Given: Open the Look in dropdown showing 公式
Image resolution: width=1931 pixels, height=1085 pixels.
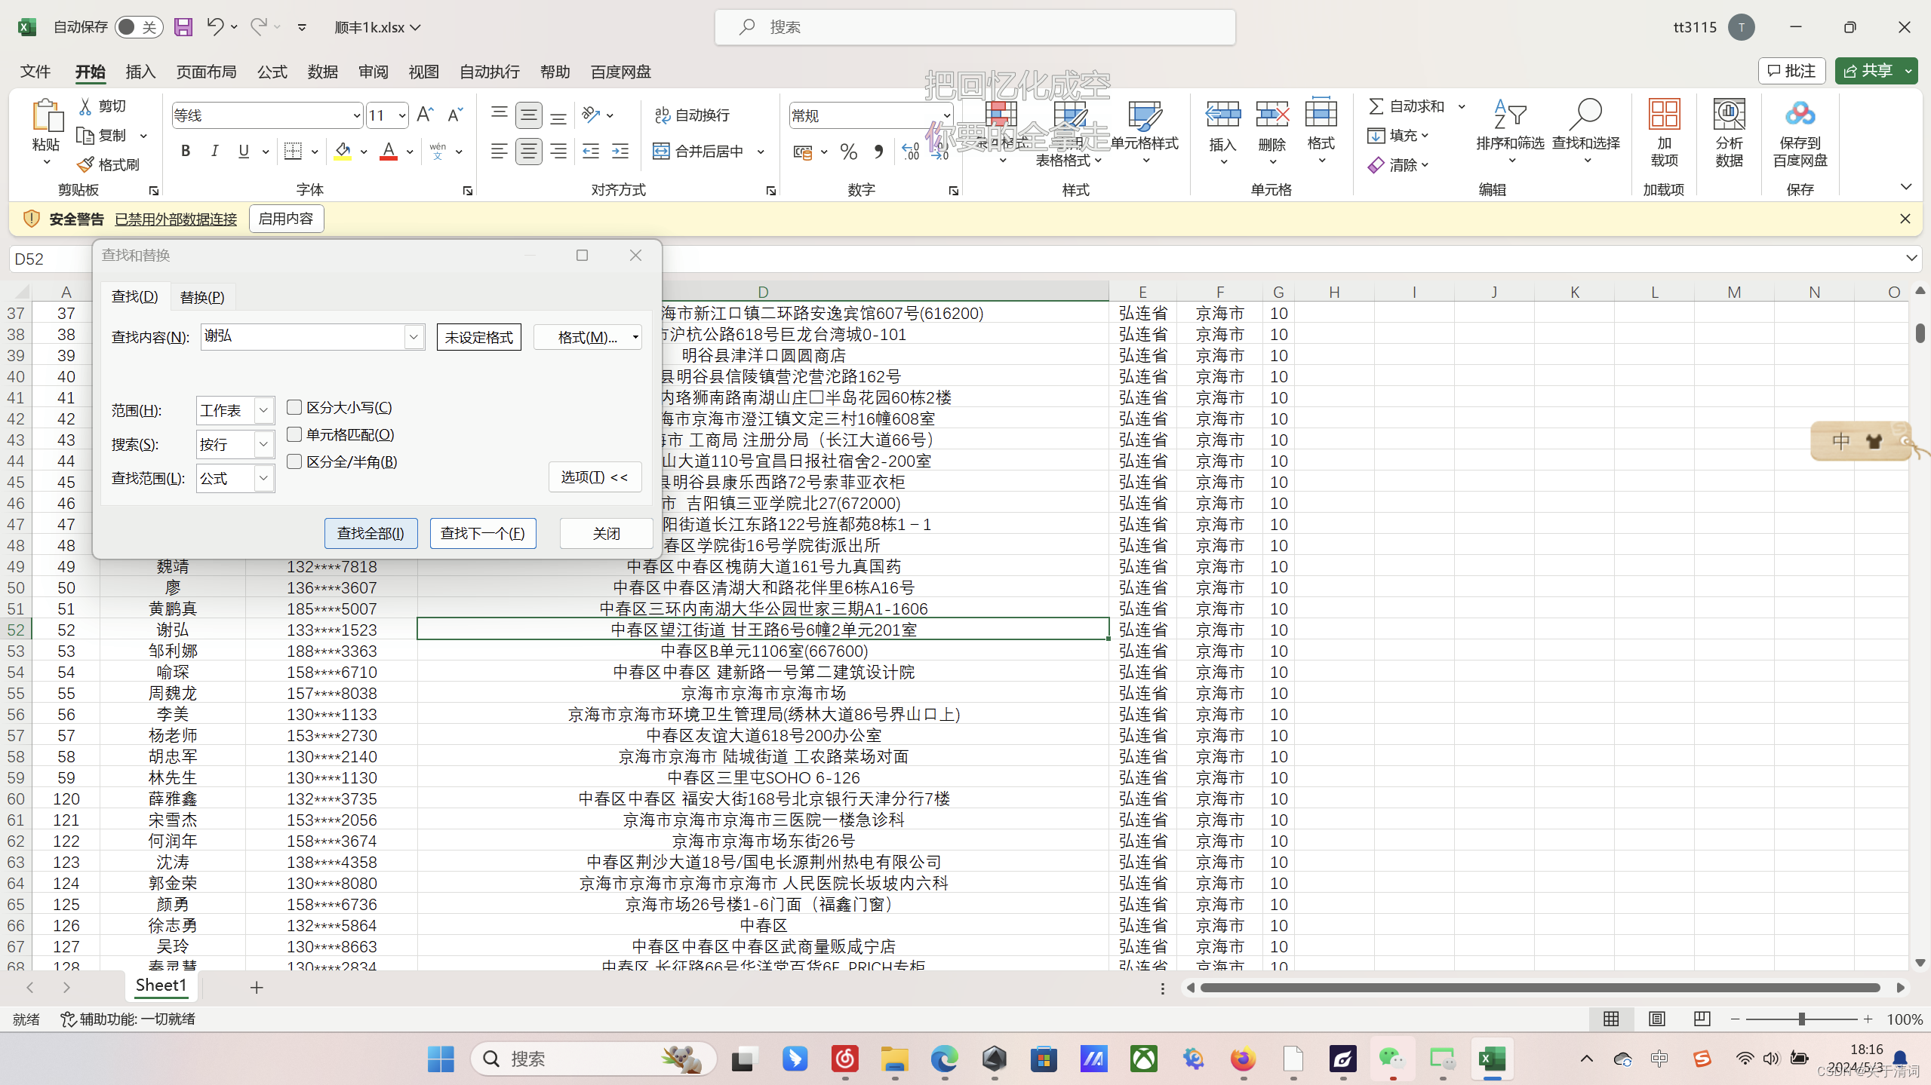Looking at the screenshot, I should tap(263, 478).
